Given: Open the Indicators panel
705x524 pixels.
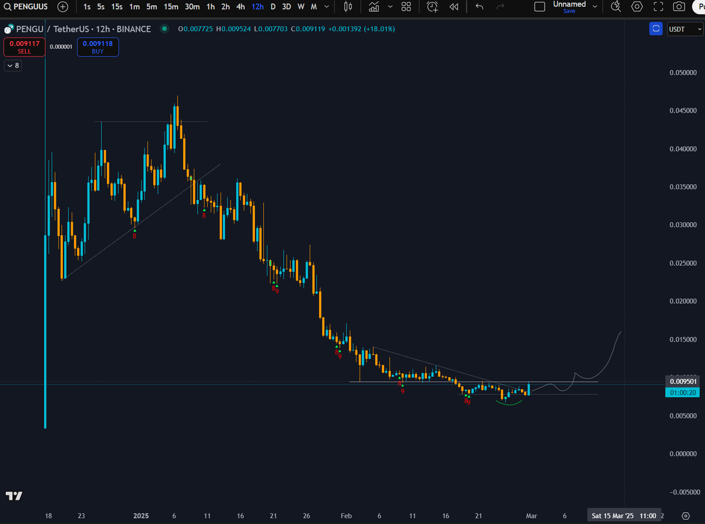Looking at the screenshot, I should (x=374, y=7).
